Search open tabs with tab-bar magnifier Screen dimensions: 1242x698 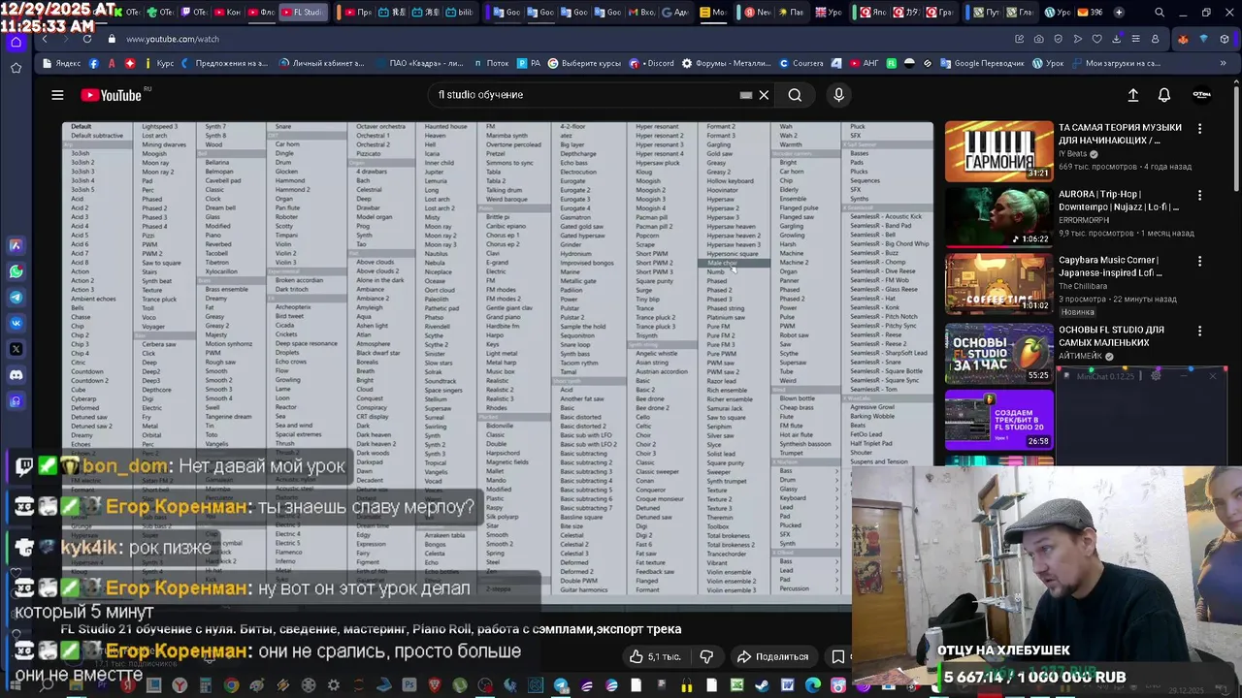1160,13
